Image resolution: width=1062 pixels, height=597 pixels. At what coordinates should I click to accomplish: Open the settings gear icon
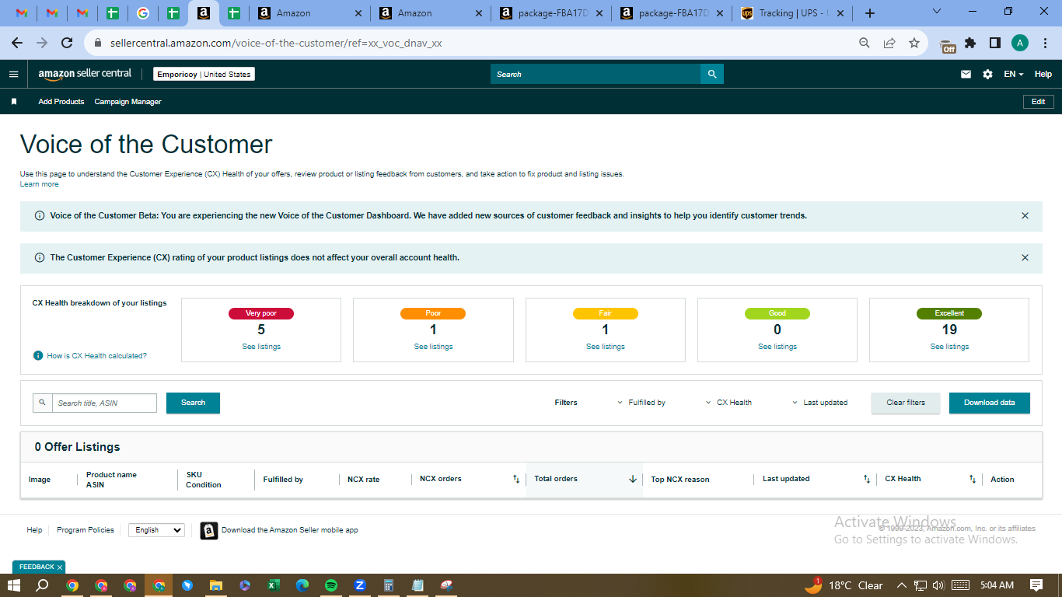[987, 75]
